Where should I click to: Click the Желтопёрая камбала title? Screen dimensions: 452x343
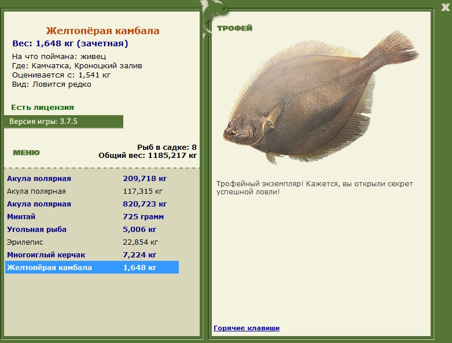coord(102,31)
